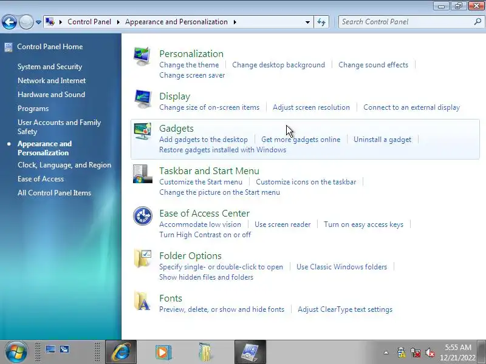Screen dimensions: 486x364
Task: Click Preview, delete, or show and hide fonts
Action: click(222, 309)
